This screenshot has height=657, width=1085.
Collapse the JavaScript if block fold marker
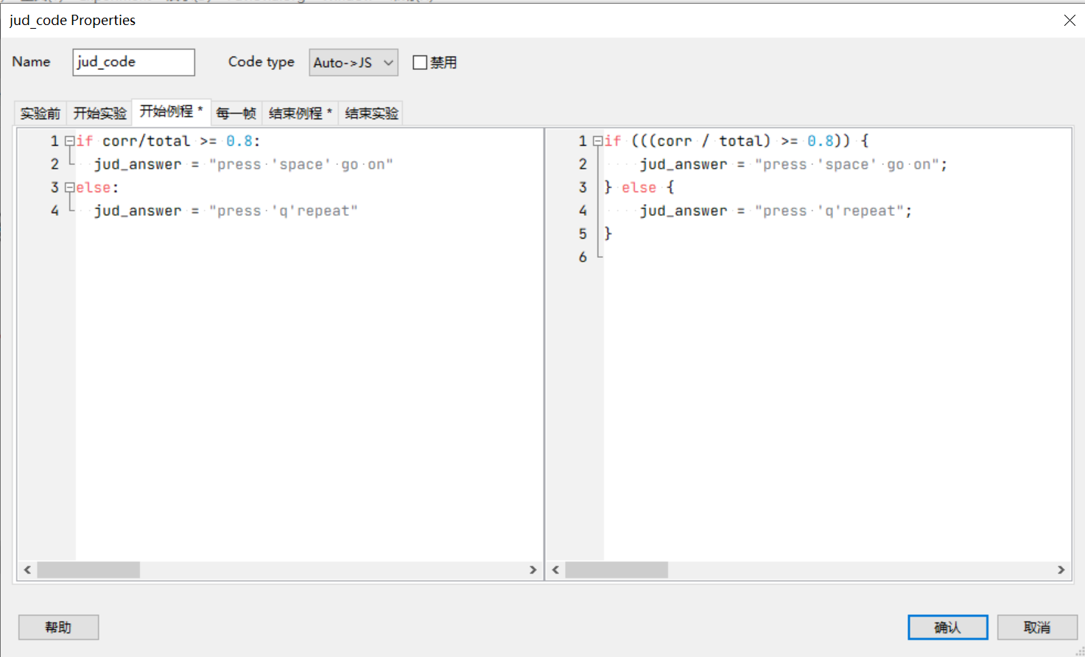click(x=597, y=141)
